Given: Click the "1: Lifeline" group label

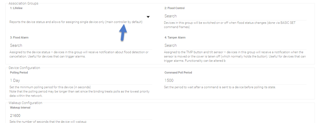Looking at the screenshot, I should coord(16,8).
